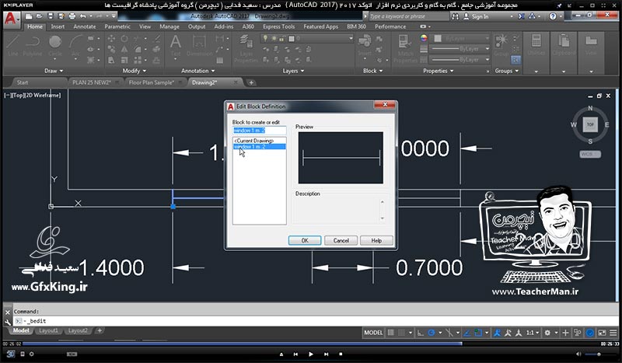Open the layer name dropdown list

[x=307, y=39]
